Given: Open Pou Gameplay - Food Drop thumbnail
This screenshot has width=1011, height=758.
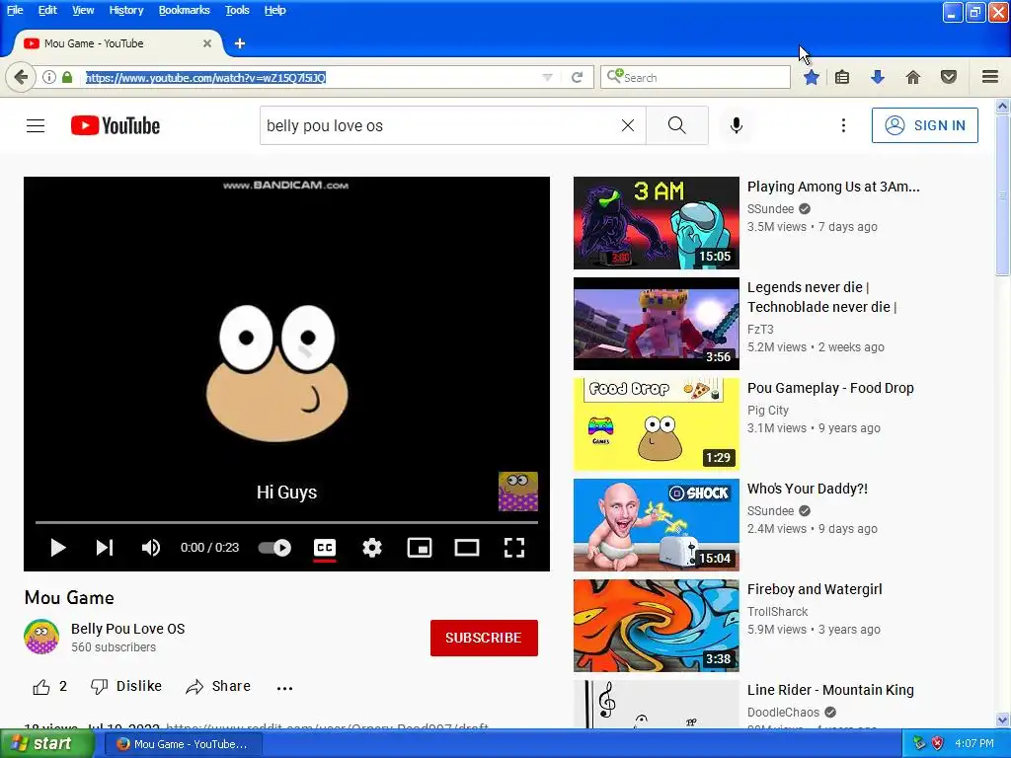Looking at the screenshot, I should [x=657, y=424].
